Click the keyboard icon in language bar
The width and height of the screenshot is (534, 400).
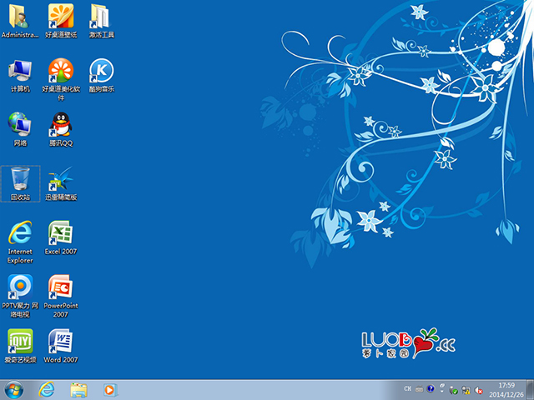click(x=419, y=389)
